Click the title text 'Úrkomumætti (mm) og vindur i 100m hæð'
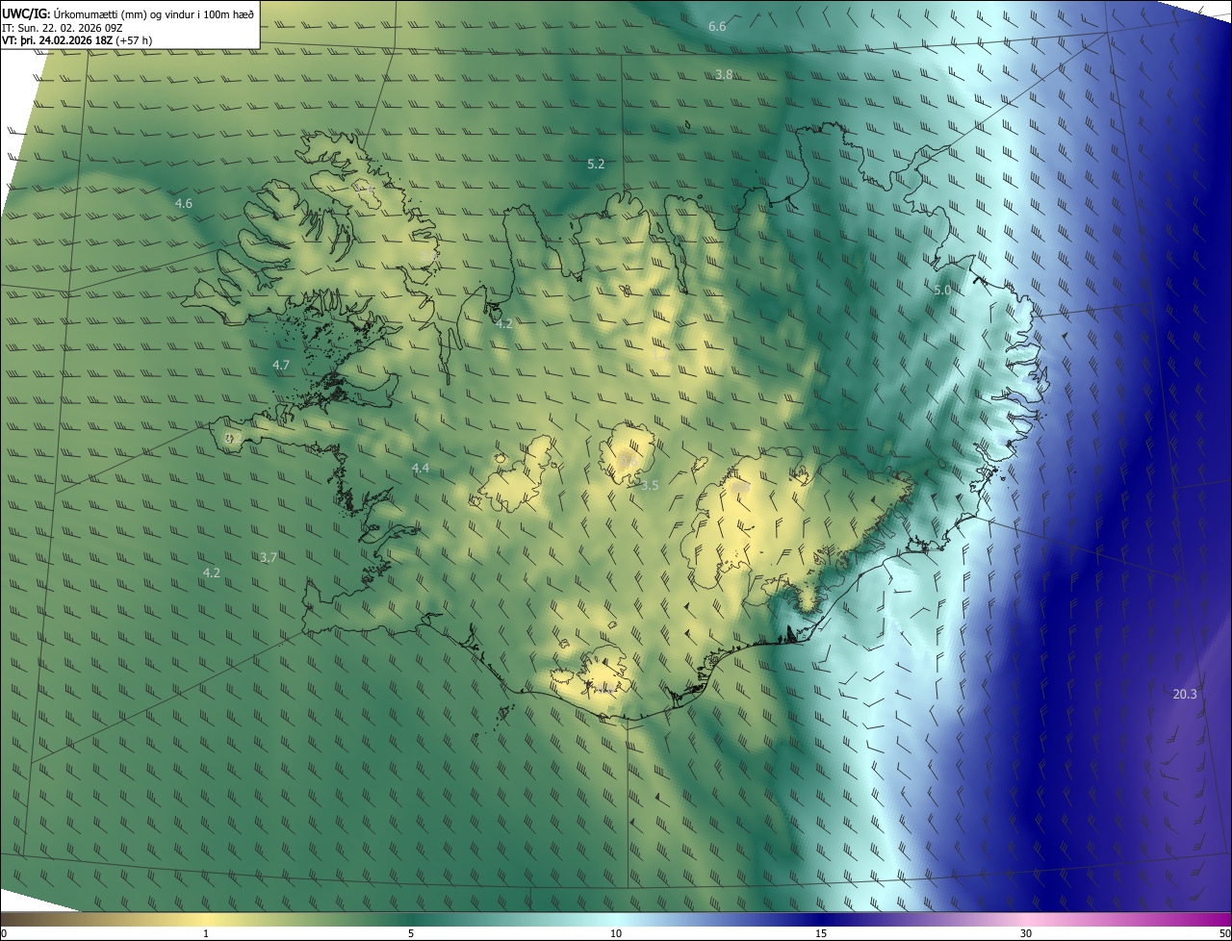Image resolution: width=1232 pixels, height=941 pixels. tap(154, 13)
